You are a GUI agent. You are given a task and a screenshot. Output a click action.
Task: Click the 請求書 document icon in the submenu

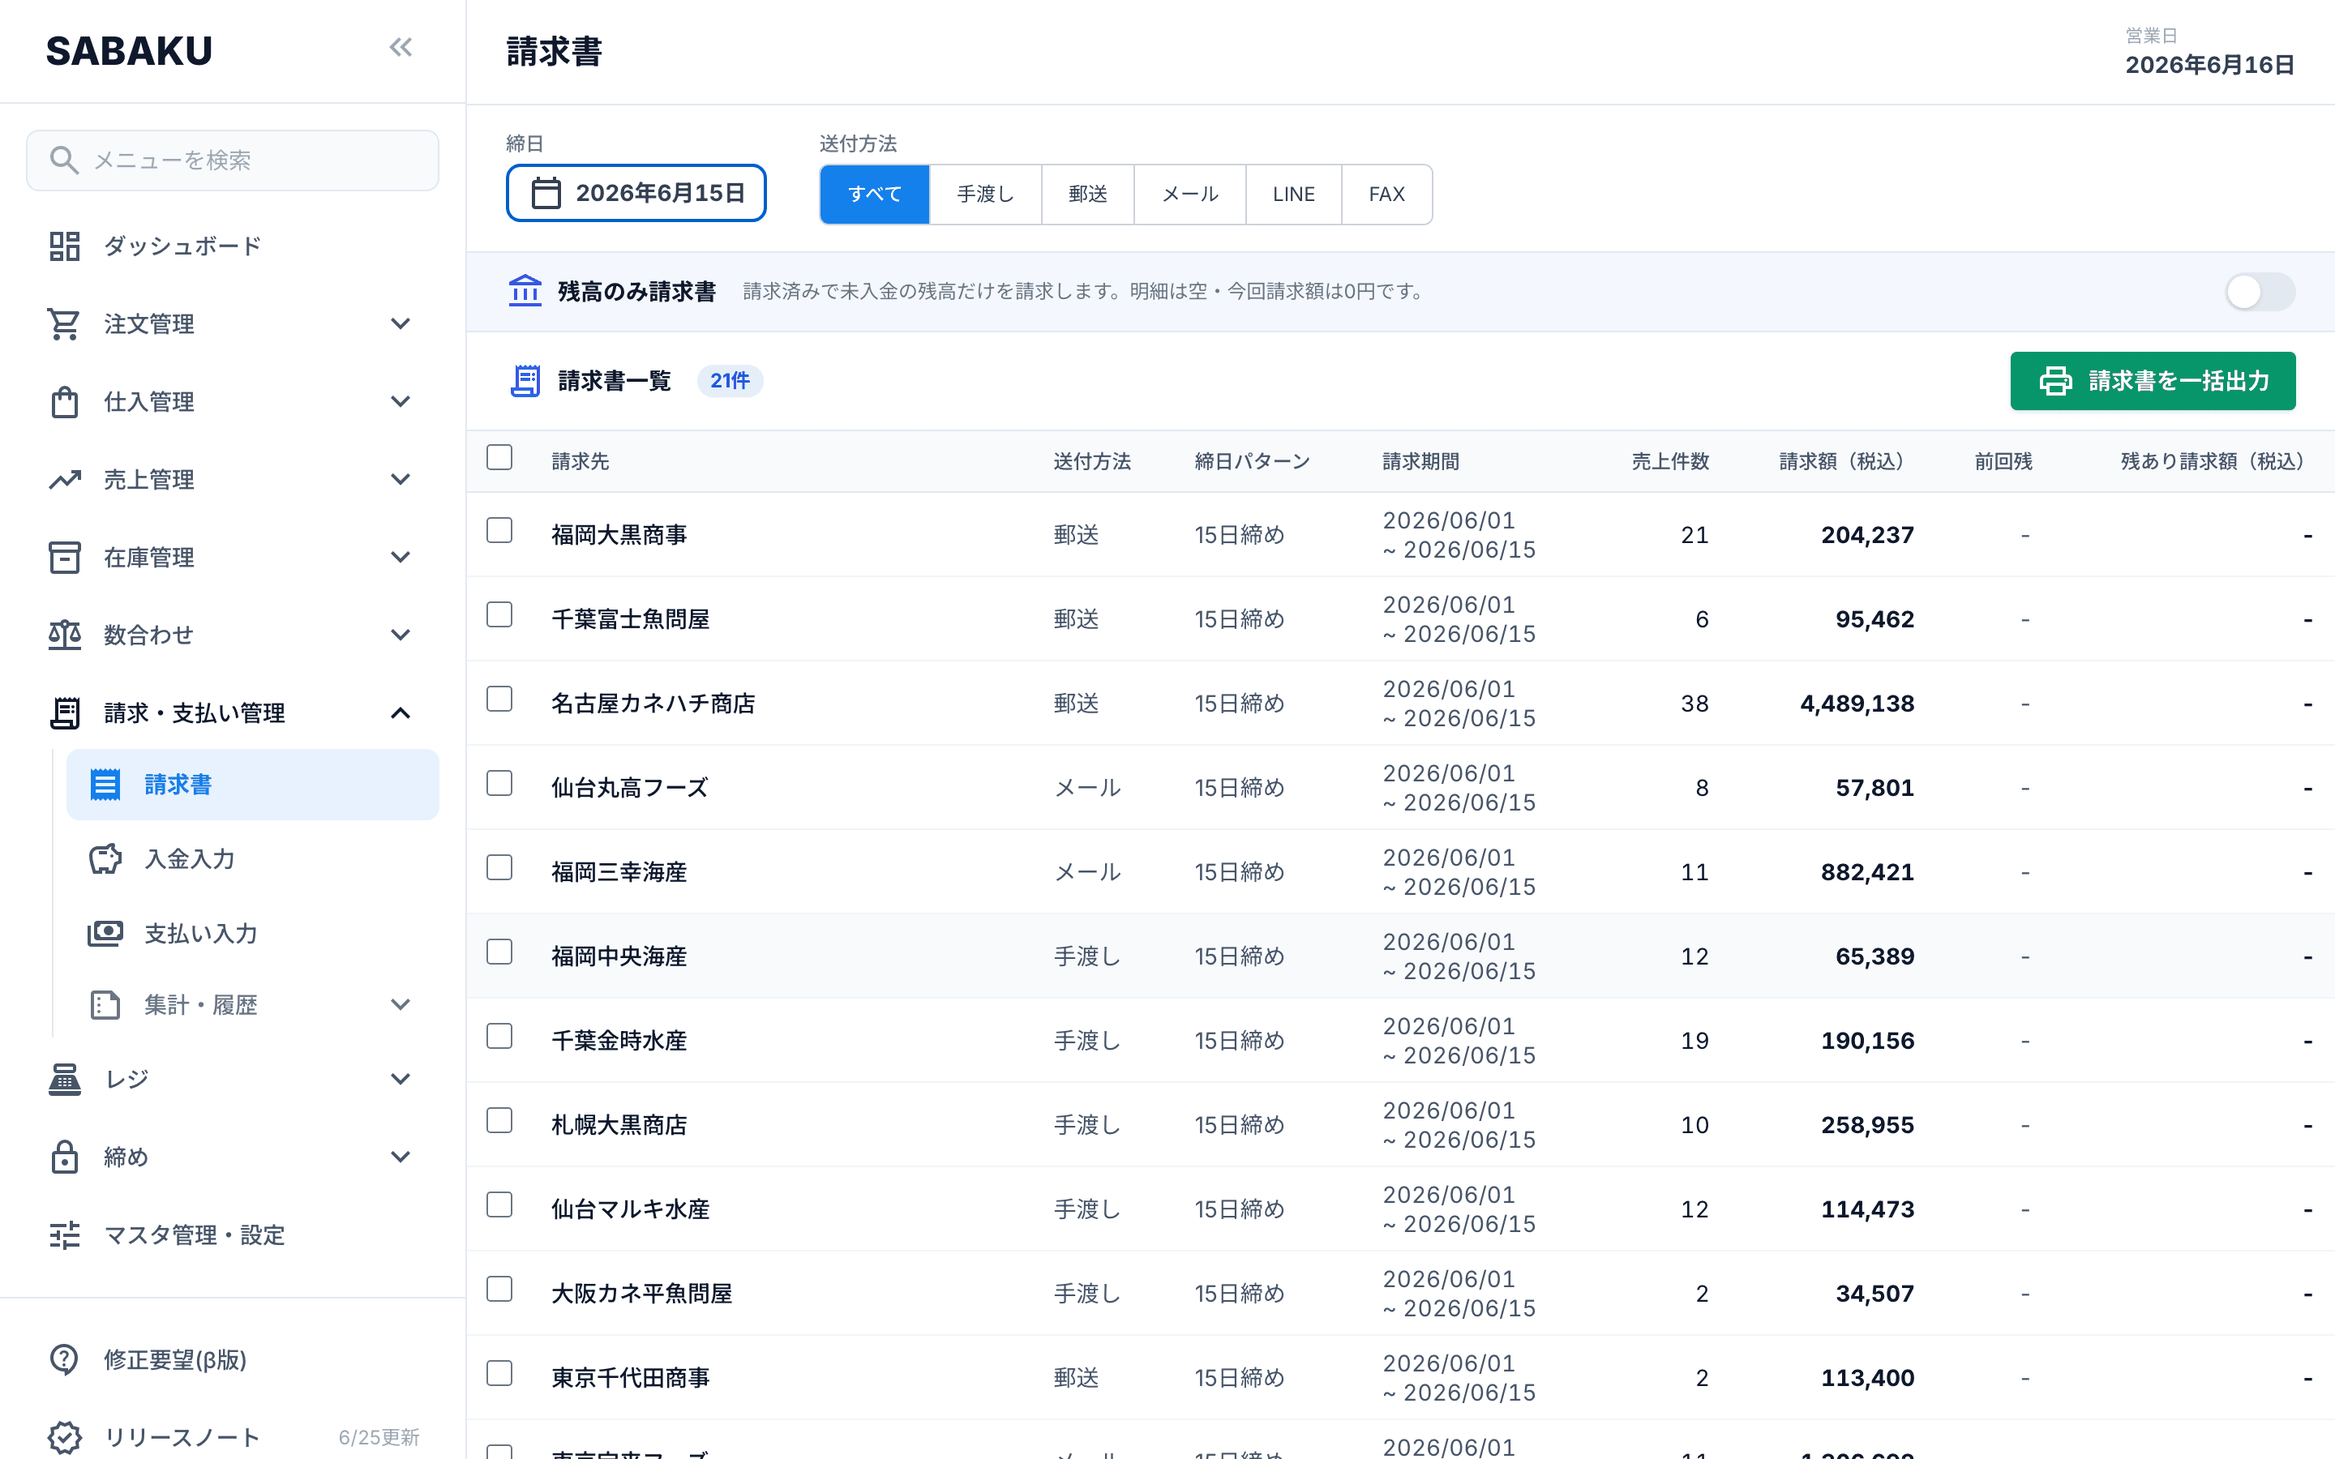click(105, 785)
